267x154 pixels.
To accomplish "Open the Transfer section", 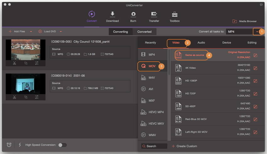I will pyautogui.click(x=154, y=17).
